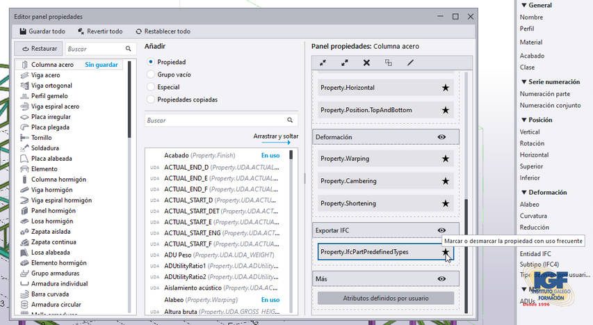Click the collapse all groups icon
This screenshot has width=593, height=325.
coord(323,63)
